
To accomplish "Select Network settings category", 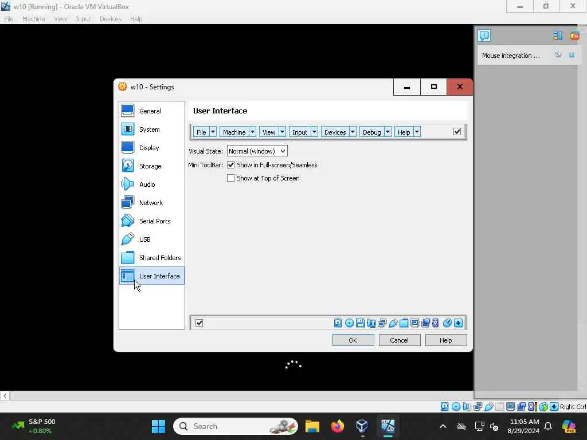I will point(152,203).
